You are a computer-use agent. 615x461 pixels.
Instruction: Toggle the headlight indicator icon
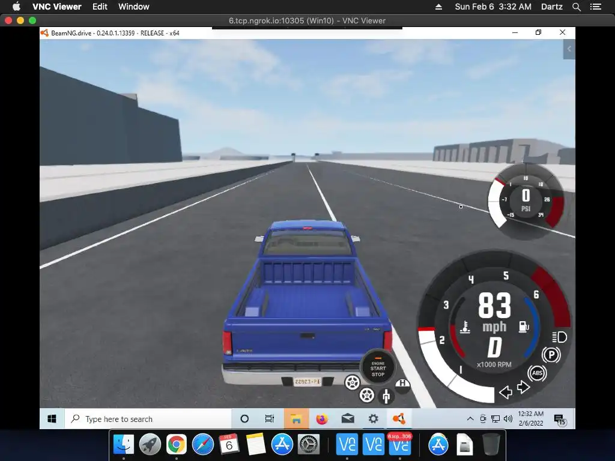click(559, 337)
